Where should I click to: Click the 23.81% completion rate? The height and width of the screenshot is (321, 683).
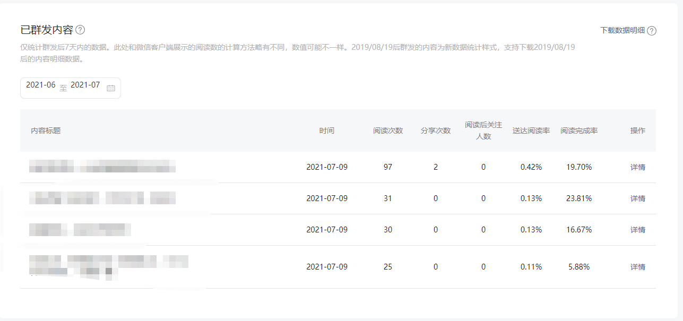579,198
